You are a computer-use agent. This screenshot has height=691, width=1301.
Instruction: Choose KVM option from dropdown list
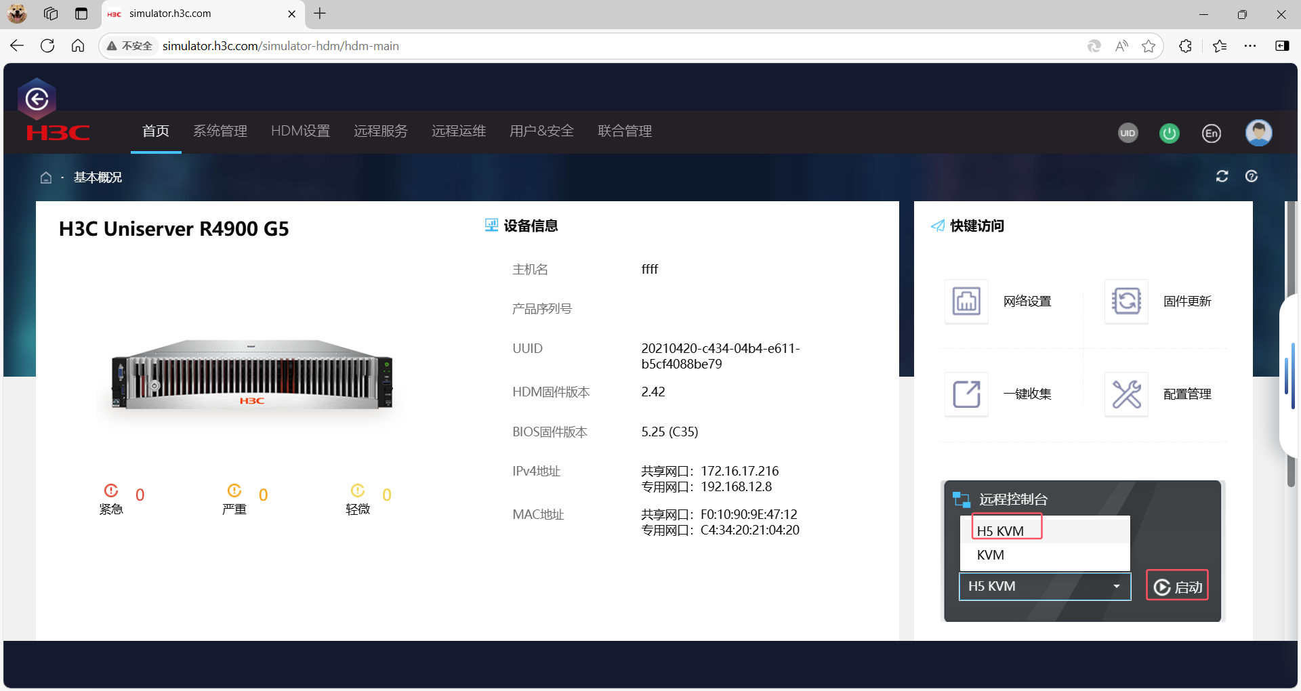(1045, 555)
